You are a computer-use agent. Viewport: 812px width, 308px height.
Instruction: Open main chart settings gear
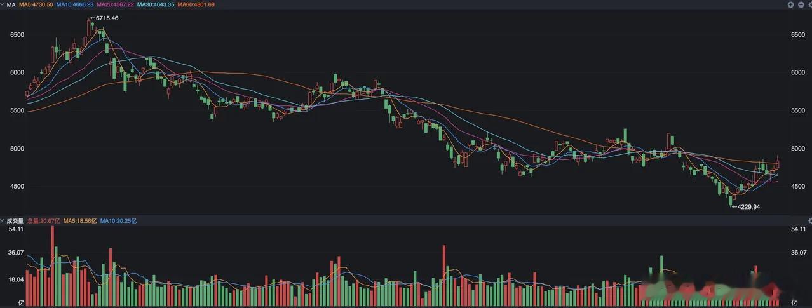[810, 4]
